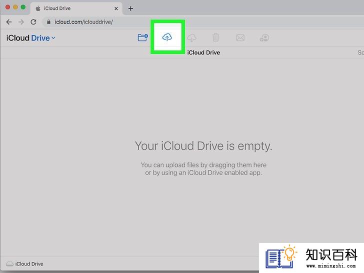Reload the iCloud Drive page

coord(33,22)
